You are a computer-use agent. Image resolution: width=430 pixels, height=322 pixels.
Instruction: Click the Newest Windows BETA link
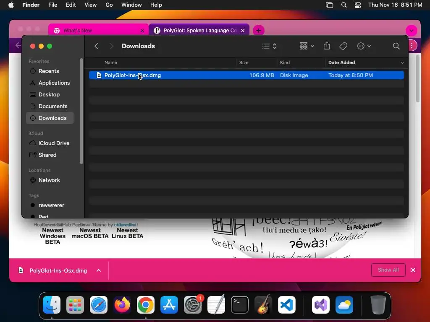(52, 236)
